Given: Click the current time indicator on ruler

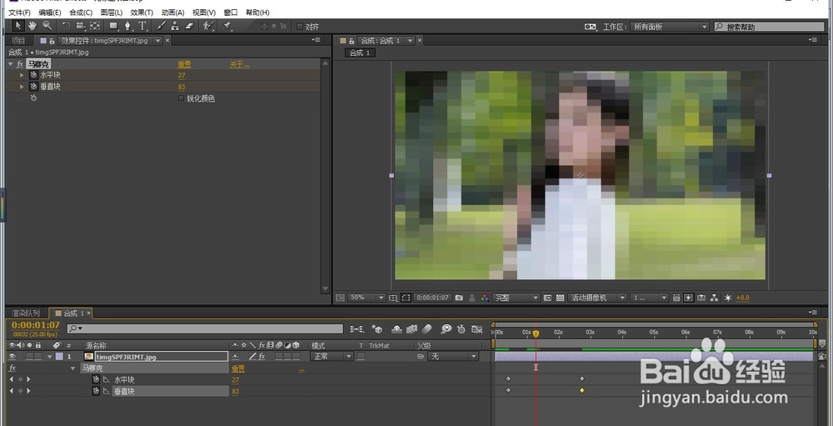Looking at the screenshot, I should tap(536, 333).
